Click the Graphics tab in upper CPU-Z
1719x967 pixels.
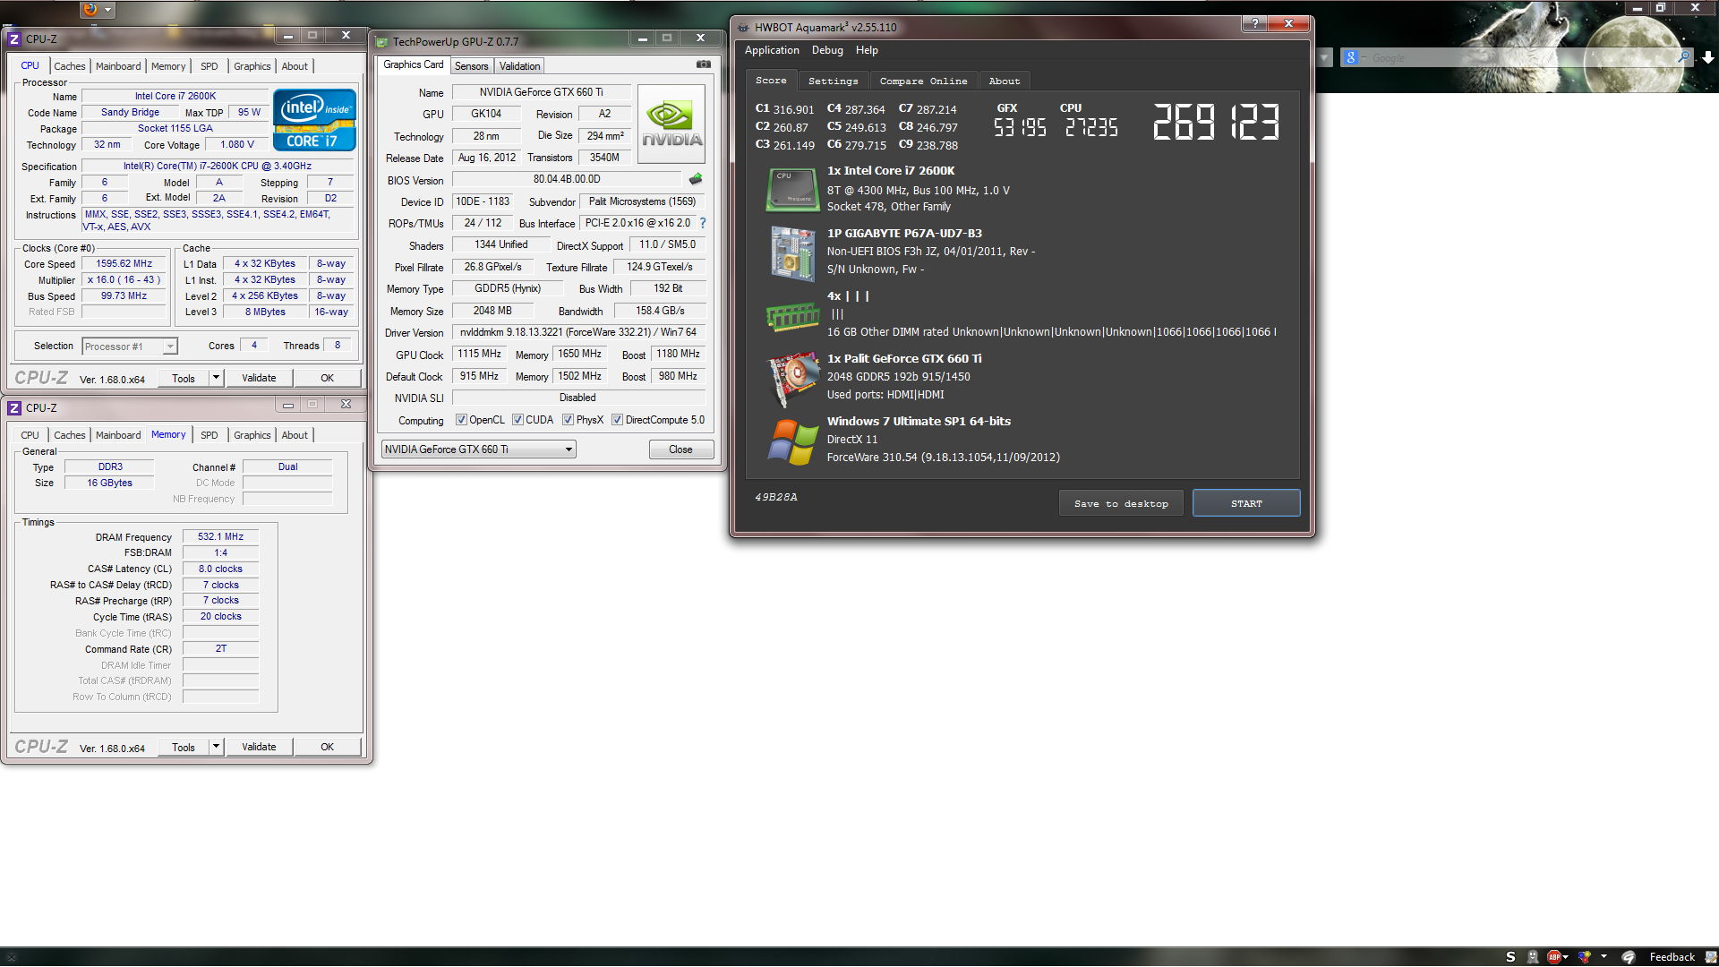[x=252, y=66]
